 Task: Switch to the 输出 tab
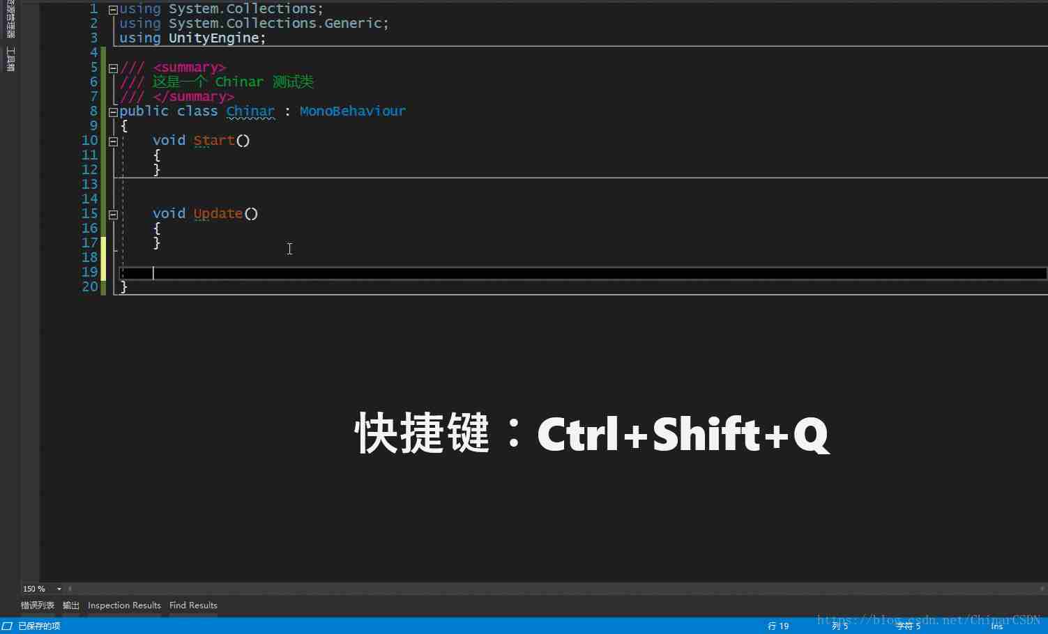[71, 605]
